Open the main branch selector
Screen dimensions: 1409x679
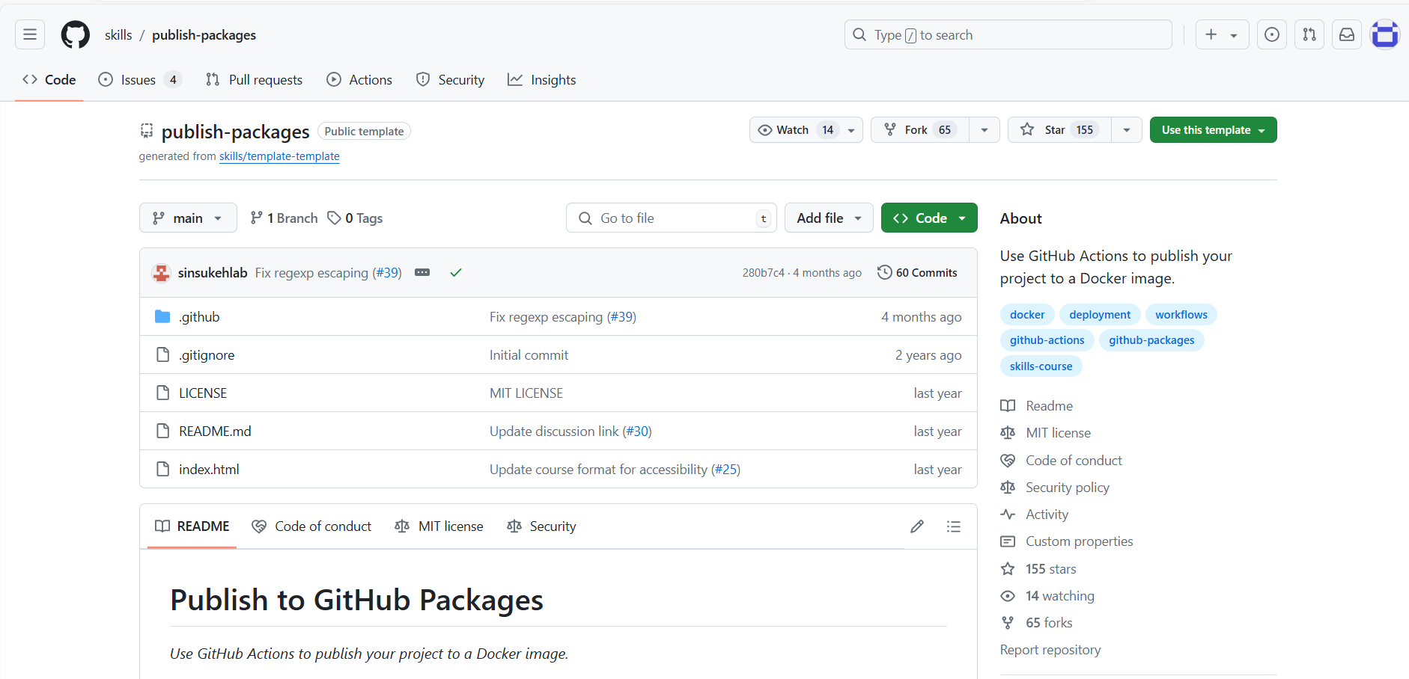(x=188, y=218)
